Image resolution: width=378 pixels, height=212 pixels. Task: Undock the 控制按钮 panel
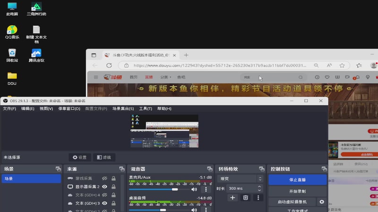coord(324,169)
